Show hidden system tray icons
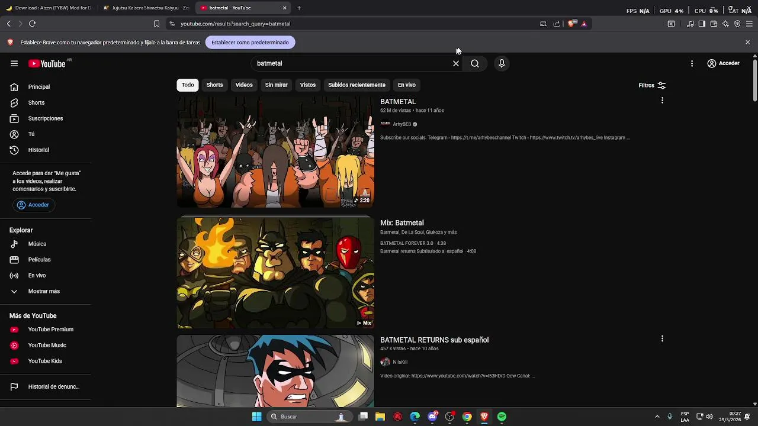Screen dimensions: 758x426 point(657,417)
